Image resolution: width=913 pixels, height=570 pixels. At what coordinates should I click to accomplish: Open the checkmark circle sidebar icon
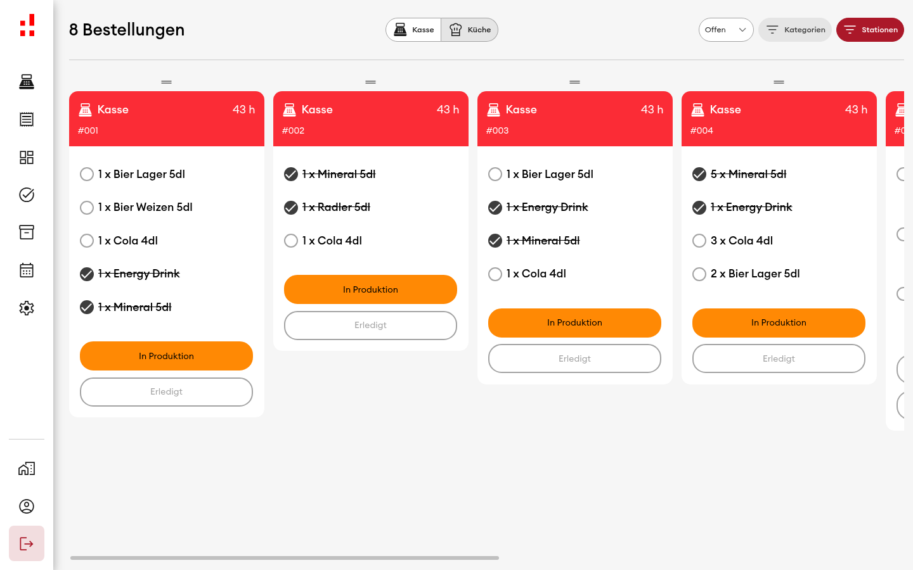point(27,195)
